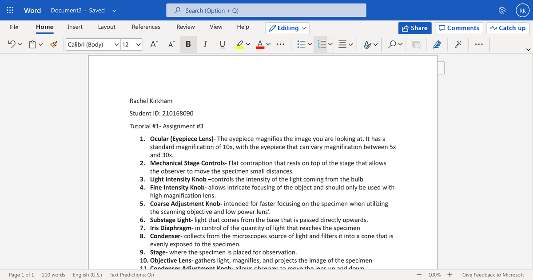Screen dimensions: 533x280
Task: Open the References ribbon tab
Action: [x=146, y=27]
